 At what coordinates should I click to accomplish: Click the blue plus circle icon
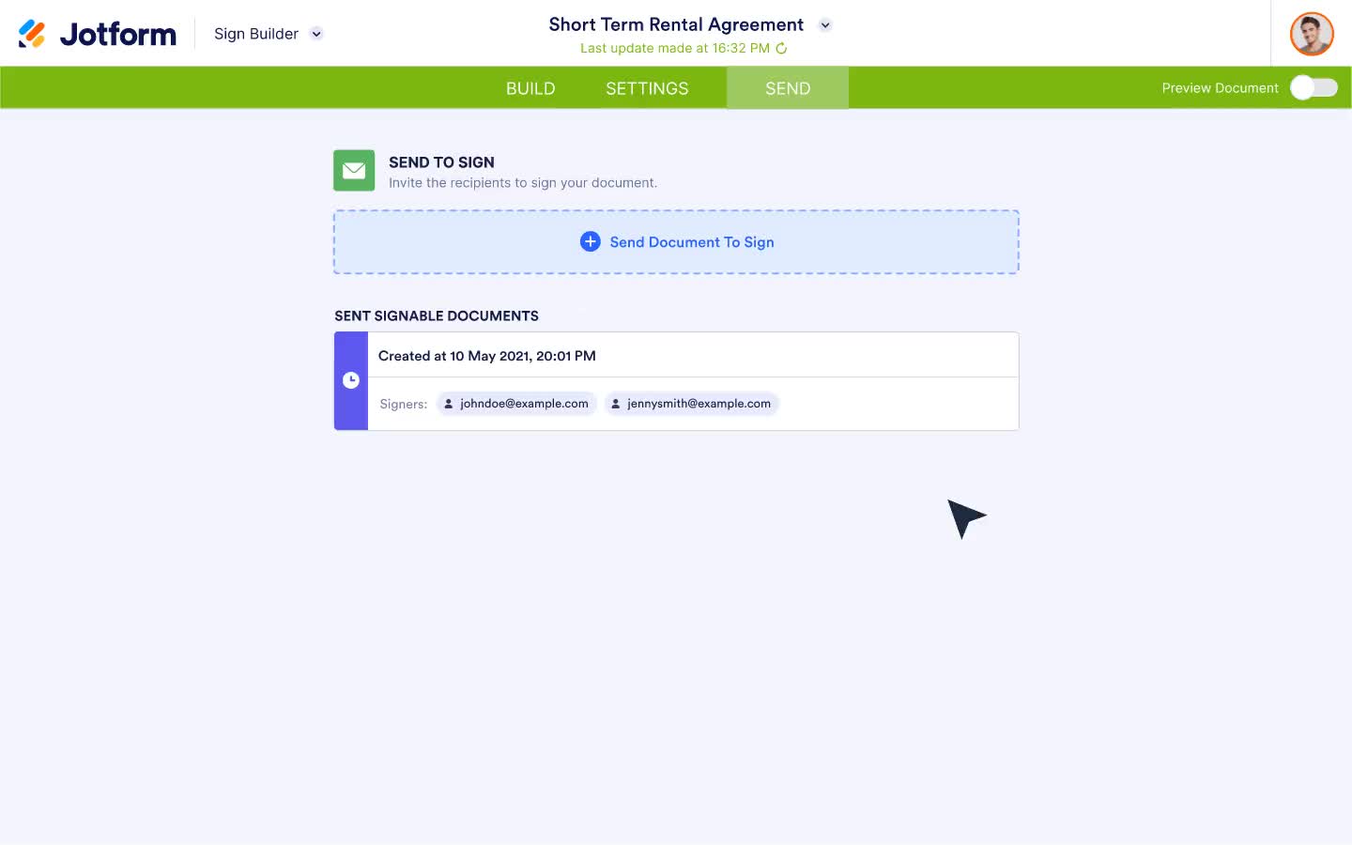point(590,241)
